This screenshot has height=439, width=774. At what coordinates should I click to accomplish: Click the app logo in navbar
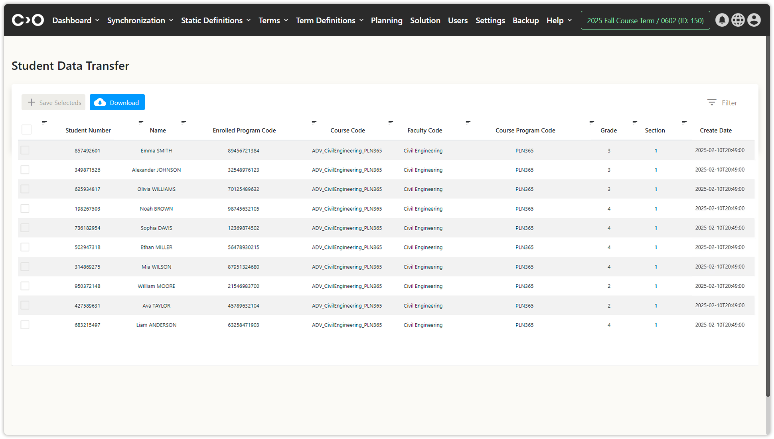click(28, 20)
